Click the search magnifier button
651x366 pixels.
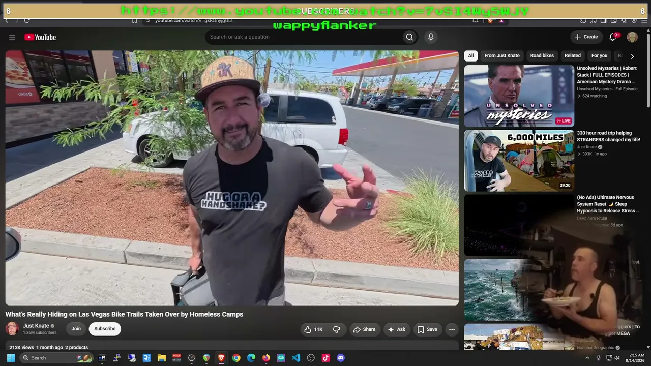pos(409,37)
